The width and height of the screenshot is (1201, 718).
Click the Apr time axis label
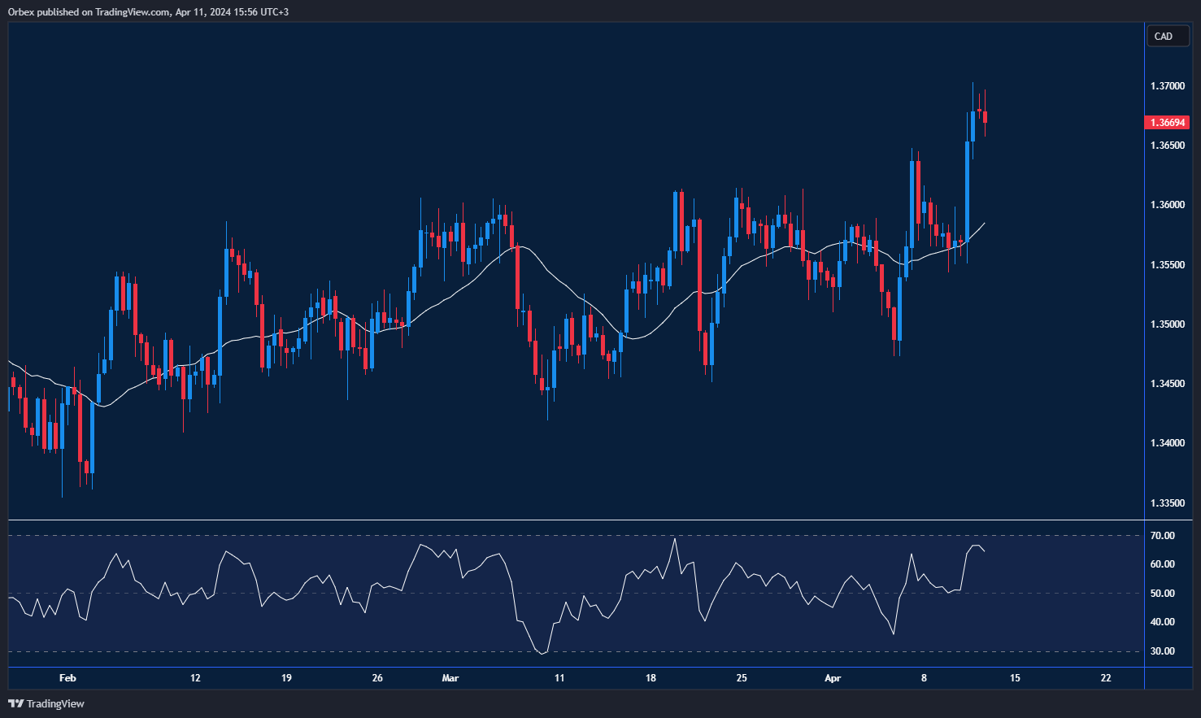(x=833, y=678)
